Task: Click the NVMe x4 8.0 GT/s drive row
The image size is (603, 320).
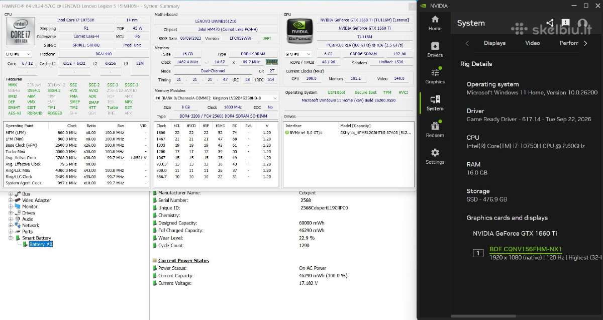Action: coord(348,133)
